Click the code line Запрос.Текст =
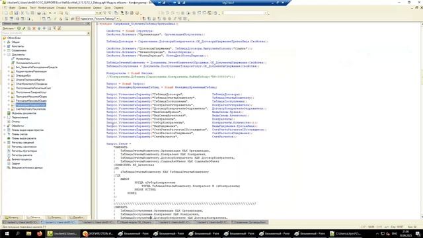This screenshot has height=238, width=423. [x=119, y=144]
